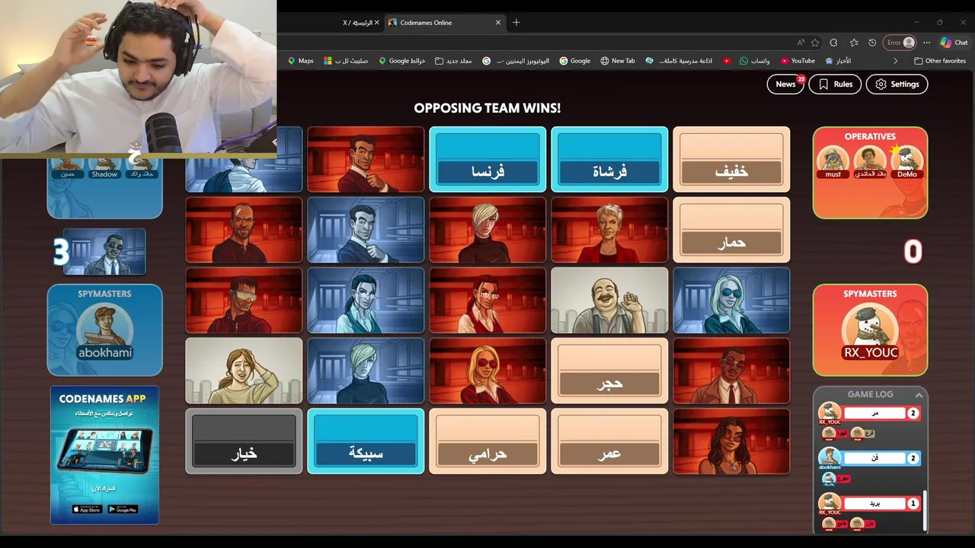Open the مجلد جديد bookmarks folder

click(453, 61)
